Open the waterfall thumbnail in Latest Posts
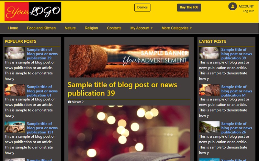 (x=209, y=127)
